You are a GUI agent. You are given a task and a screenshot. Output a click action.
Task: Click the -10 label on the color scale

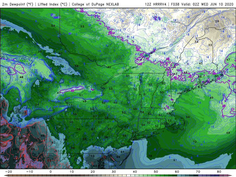(x=29, y=172)
